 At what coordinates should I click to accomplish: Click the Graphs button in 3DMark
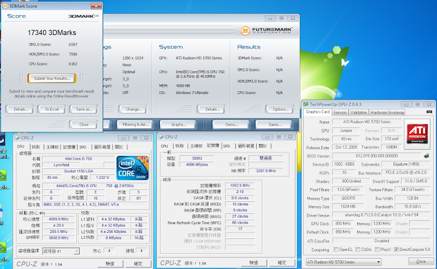click(x=179, y=125)
